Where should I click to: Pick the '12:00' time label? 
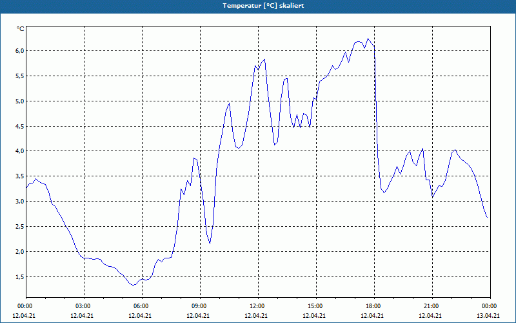point(256,306)
